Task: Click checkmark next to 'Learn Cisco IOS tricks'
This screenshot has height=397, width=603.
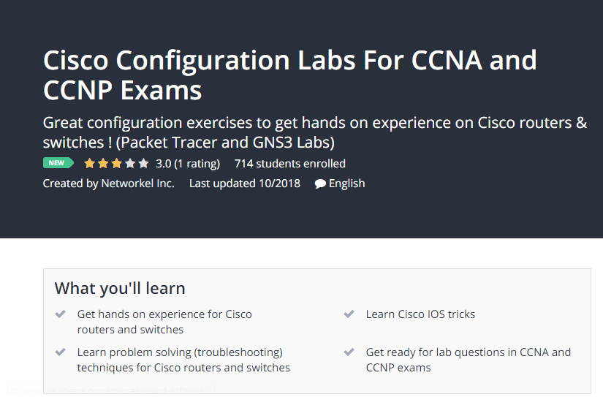Action: coord(349,314)
